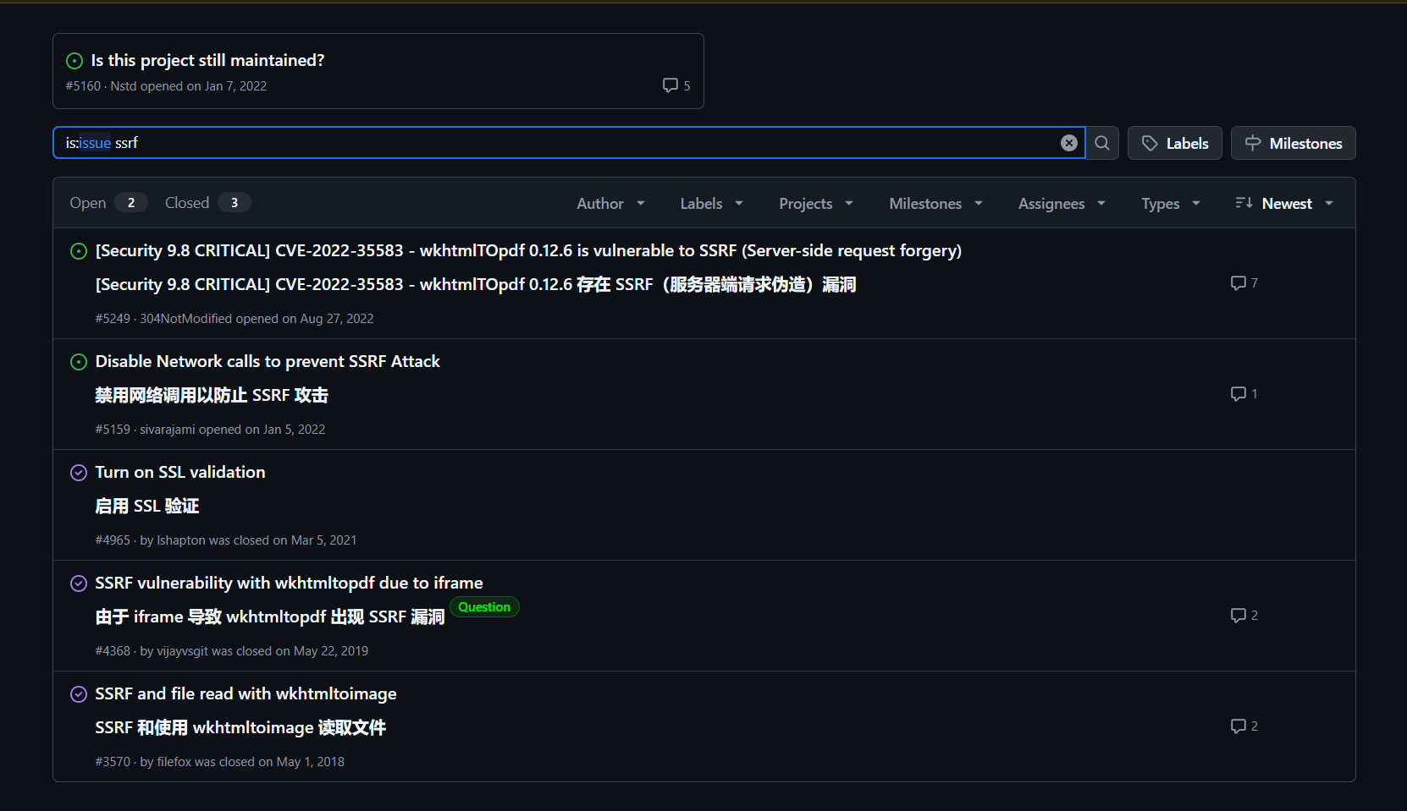The image size is (1407, 811).
Task: Click the magnifier search button
Action: (1101, 143)
